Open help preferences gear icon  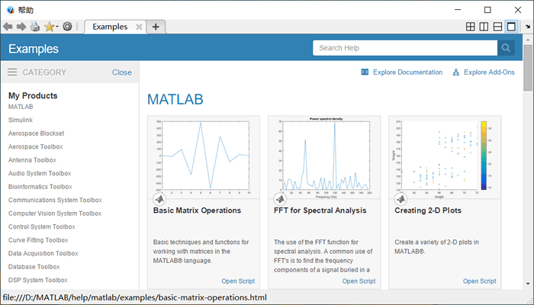[x=67, y=26]
